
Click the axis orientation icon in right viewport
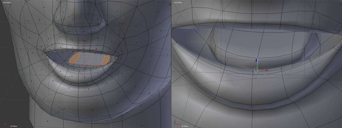[176, 123]
